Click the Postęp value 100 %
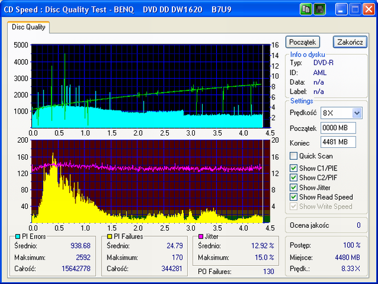This screenshot has width=378, height=284. (x=352, y=246)
